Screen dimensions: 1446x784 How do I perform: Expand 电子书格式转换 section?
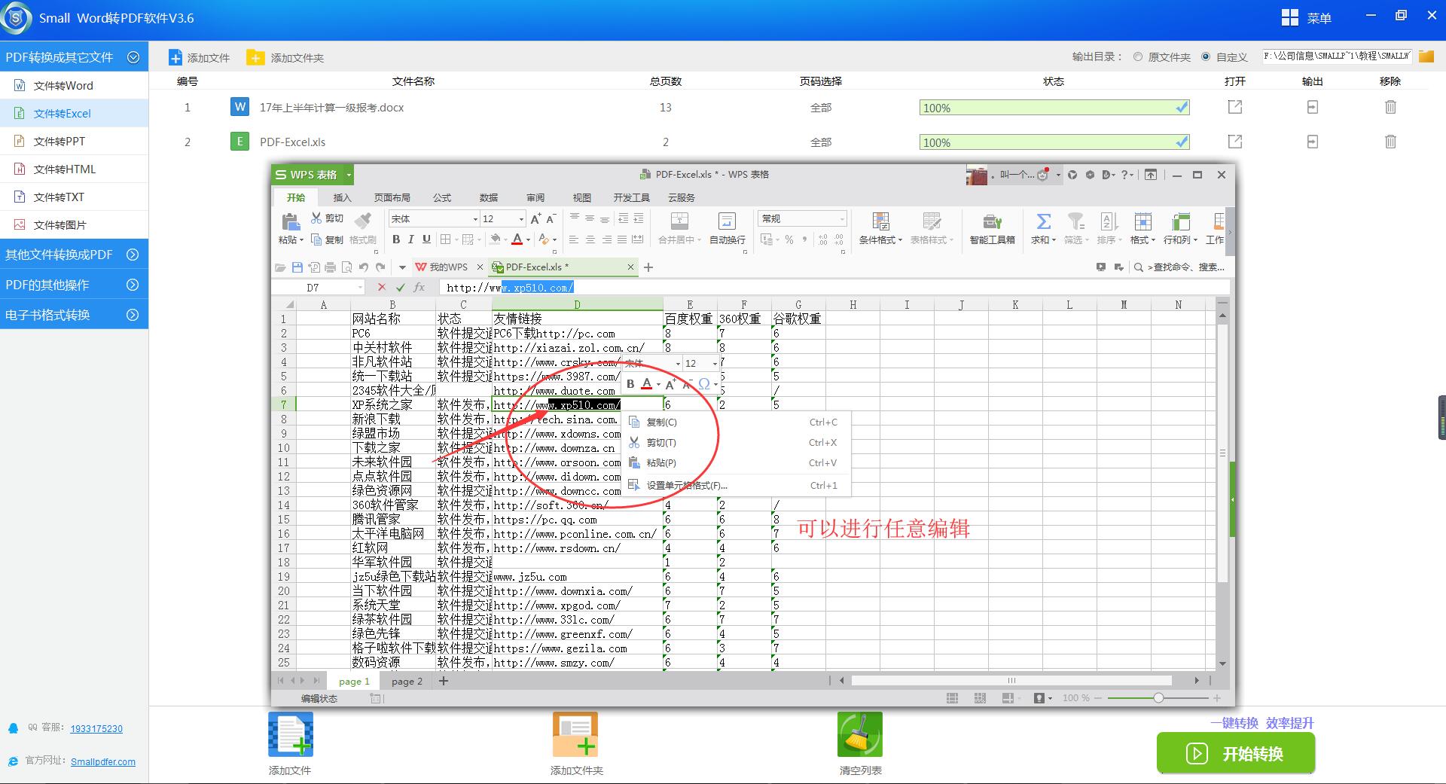133,315
